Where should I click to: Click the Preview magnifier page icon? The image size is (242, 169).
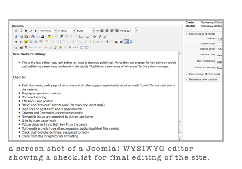click(36, 42)
